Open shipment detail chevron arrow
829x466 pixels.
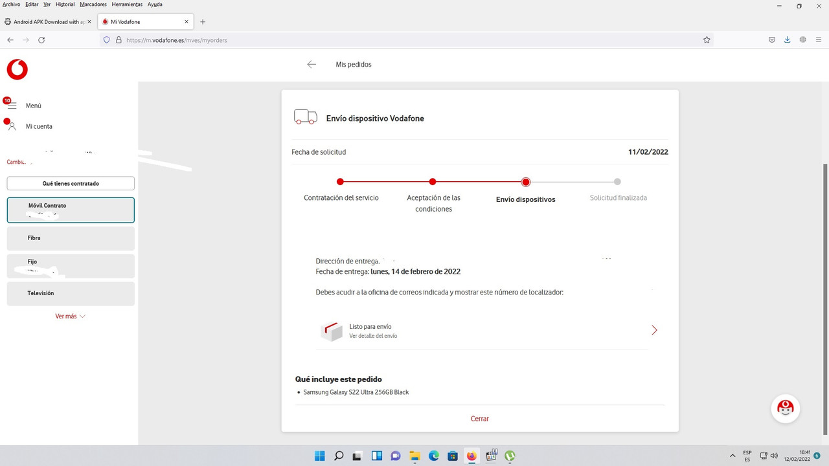click(654, 330)
